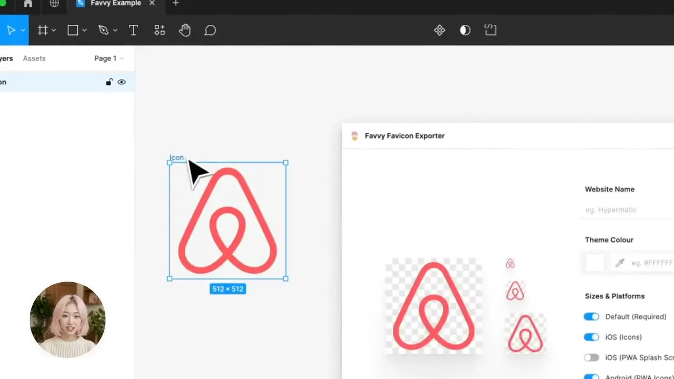Image resolution: width=674 pixels, height=379 pixels.
Task: Click the eyedropper colour picker icon
Action: (x=620, y=263)
